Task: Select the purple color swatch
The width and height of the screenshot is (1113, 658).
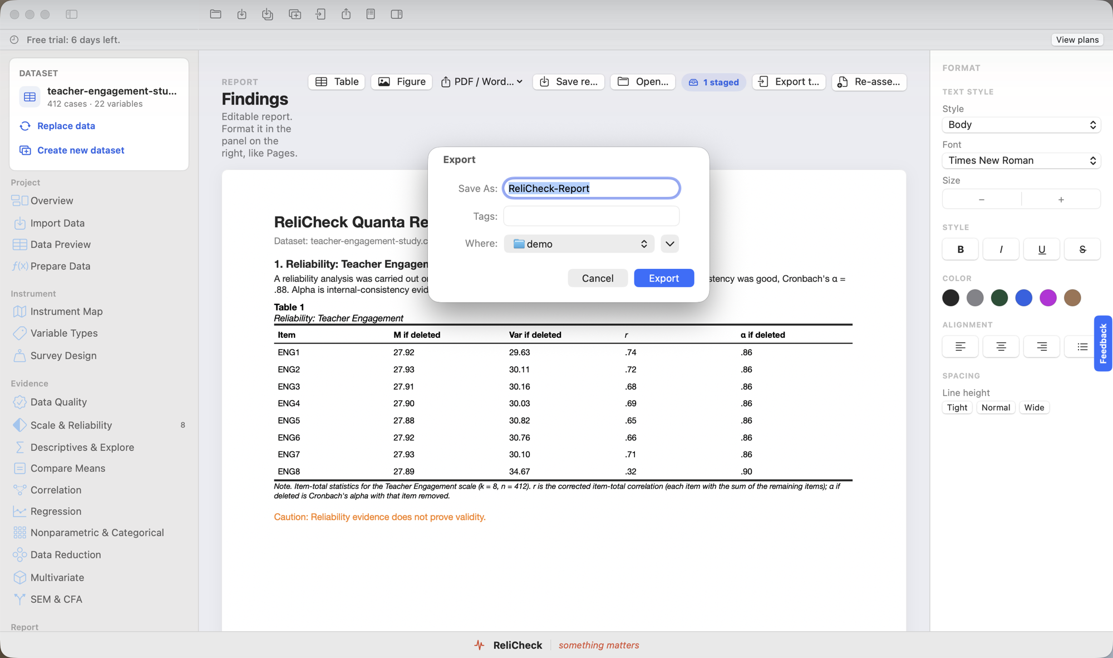Action: click(1048, 298)
